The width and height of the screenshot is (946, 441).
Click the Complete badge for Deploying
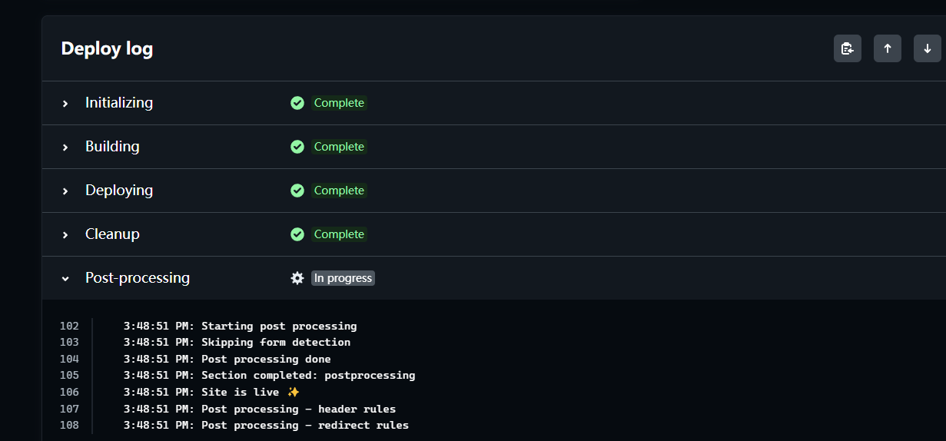click(x=339, y=191)
